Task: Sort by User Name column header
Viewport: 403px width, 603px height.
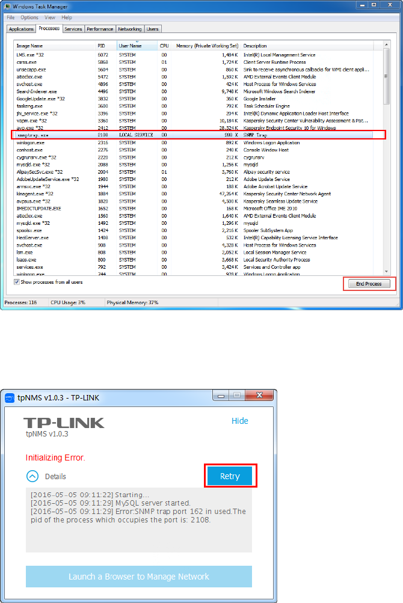Action: pos(137,46)
